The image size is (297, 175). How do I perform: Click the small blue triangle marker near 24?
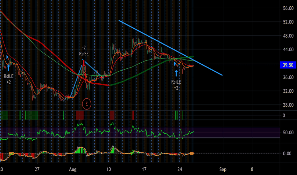(175, 64)
